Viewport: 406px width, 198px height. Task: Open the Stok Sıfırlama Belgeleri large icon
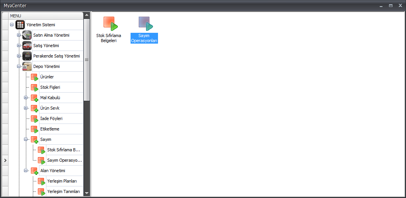click(x=110, y=24)
